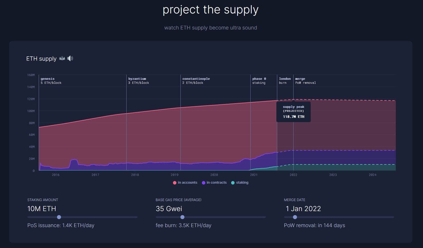The height and width of the screenshot is (248, 423).
Task: Select the constantinople 2 ETH/block marker label
Action: point(196,81)
